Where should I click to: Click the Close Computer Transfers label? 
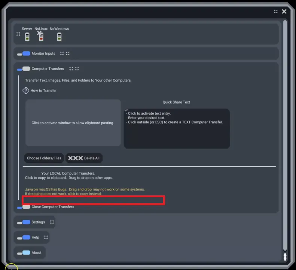pos(53,207)
